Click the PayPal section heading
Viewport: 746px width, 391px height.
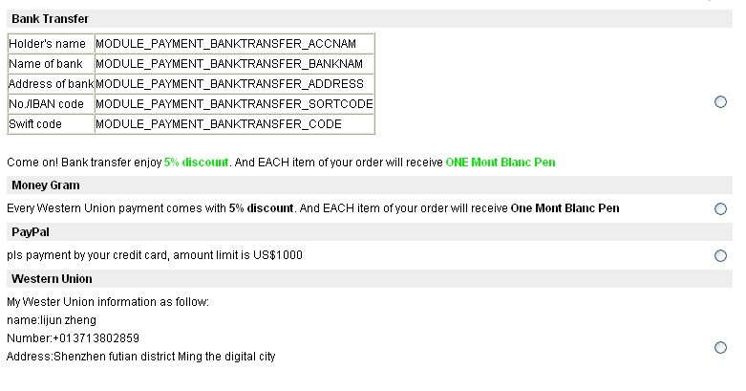(30, 231)
